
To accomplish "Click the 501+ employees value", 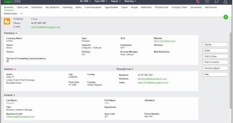I will pyautogui.click(x=123, y=48).
